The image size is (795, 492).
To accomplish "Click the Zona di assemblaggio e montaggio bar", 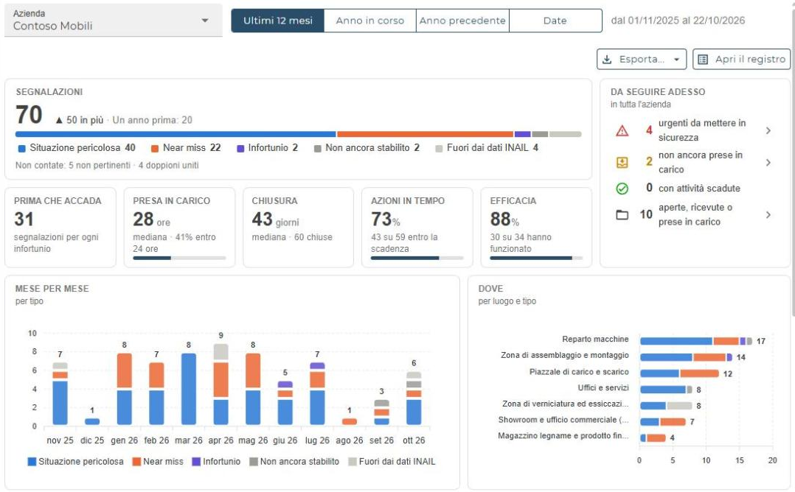I will tap(686, 357).
